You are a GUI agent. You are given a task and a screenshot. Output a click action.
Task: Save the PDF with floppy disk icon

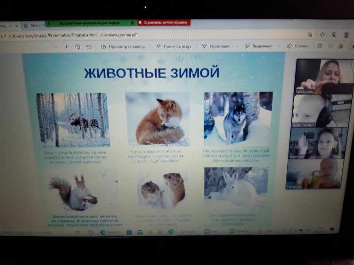(x=330, y=46)
